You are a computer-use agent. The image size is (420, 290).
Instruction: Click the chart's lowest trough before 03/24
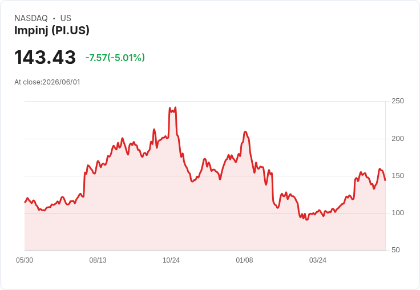[307, 220]
